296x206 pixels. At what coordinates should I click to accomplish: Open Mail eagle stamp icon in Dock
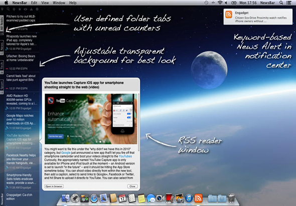tap(103, 198)
